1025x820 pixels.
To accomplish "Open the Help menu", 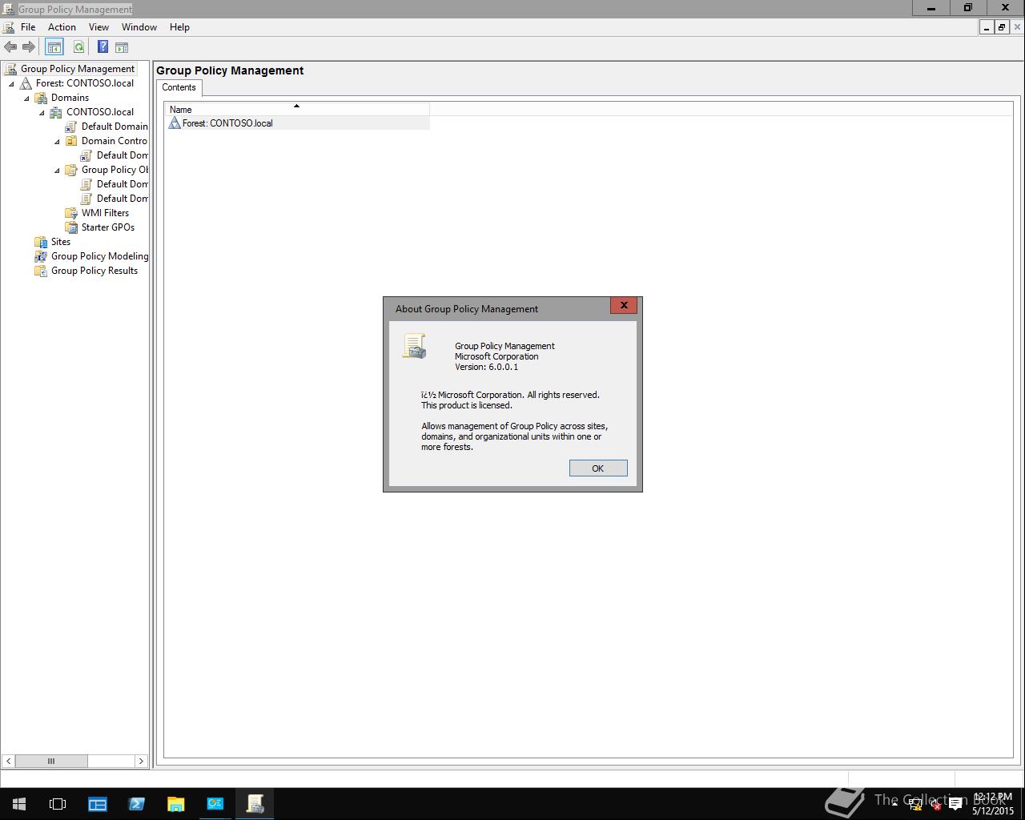I will 179,27.
